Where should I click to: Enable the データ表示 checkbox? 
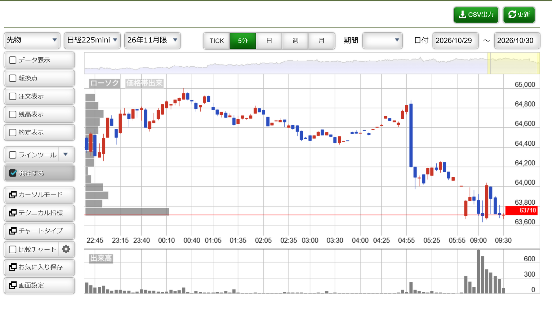click(x=13, y=60)
